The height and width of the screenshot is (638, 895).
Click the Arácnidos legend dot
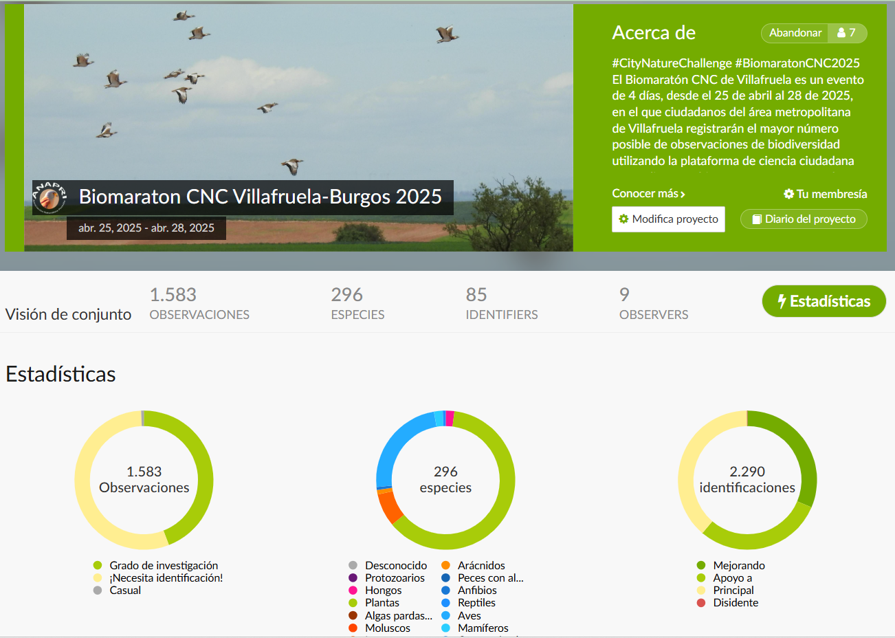coord(445,566)
